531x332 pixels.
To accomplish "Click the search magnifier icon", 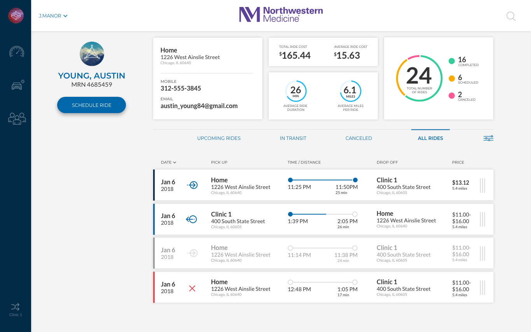I will 511,16.
